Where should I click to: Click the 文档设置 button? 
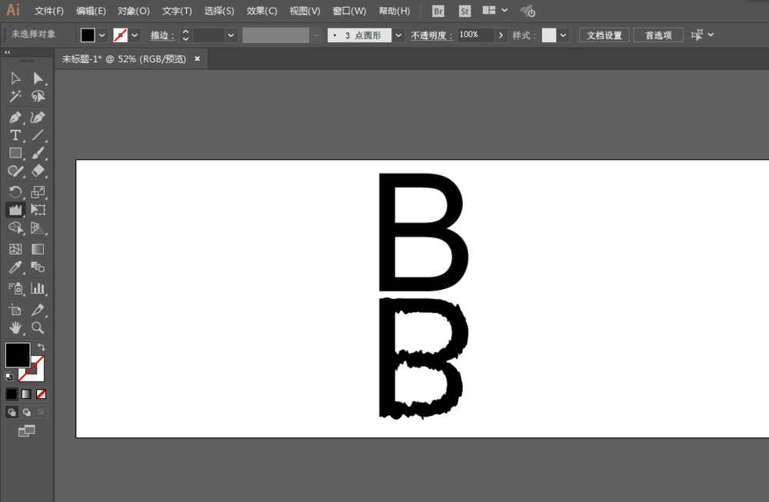[604, 35]
